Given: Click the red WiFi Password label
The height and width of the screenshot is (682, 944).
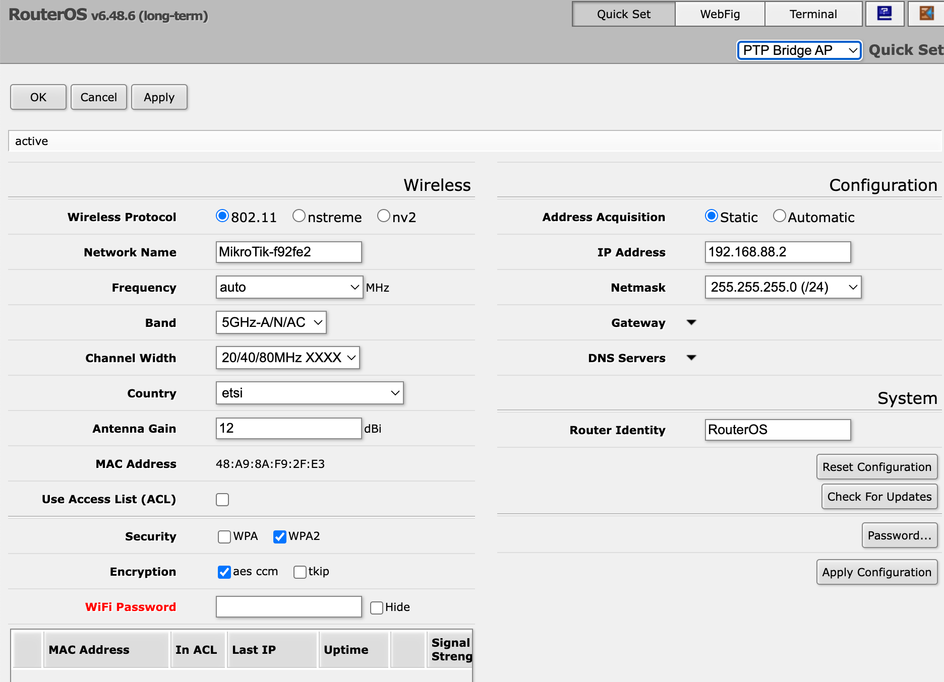Looking at the screenshot, I should point(131,607).
